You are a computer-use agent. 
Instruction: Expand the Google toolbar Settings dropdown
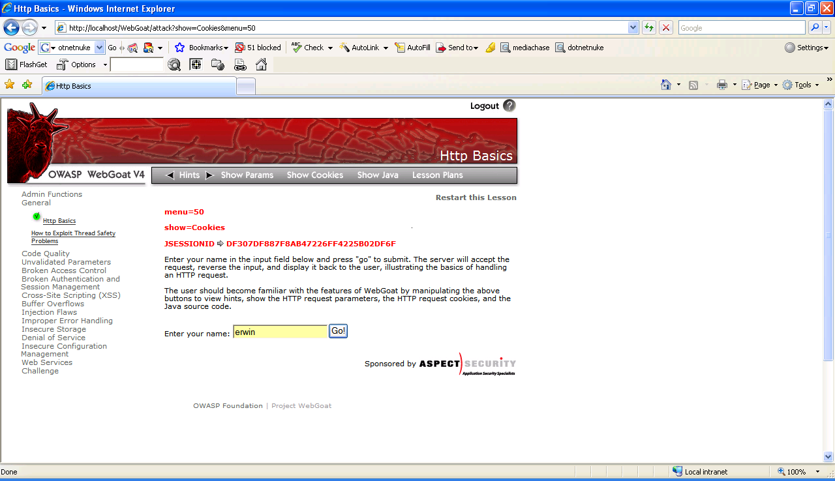pyautogui.click(x=806, y=48)
